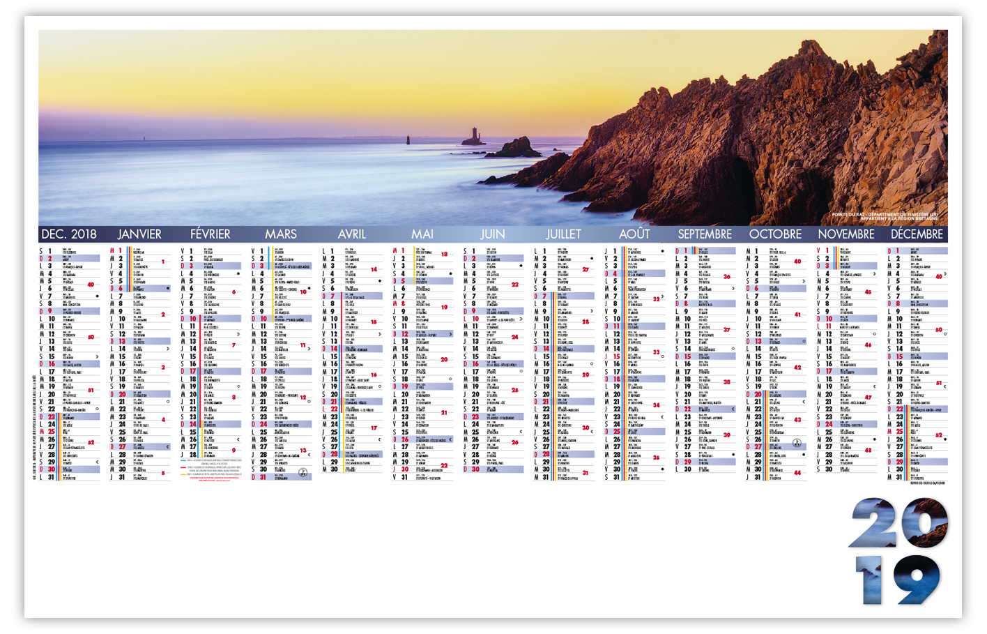The image size is (987, 634).
Task: Choose the AVRIL month header
Action: tap(351, 234)
